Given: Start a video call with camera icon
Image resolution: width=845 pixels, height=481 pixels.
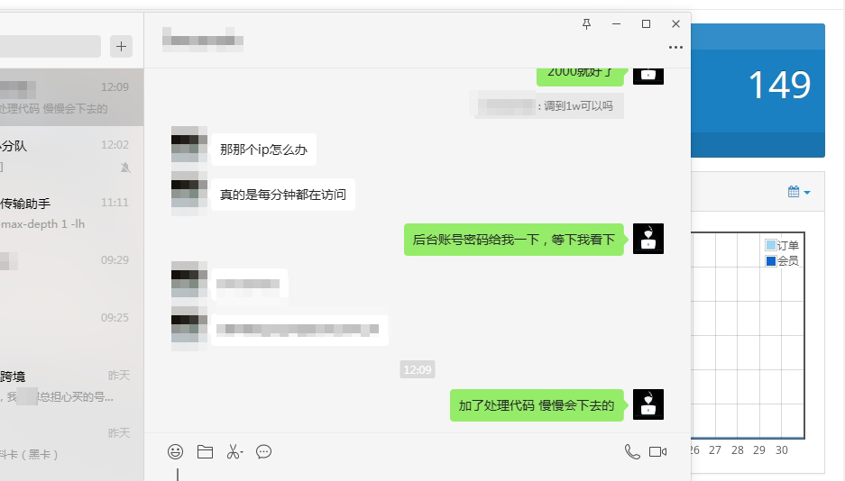Looking at the screenshot, I should point(657,451).
